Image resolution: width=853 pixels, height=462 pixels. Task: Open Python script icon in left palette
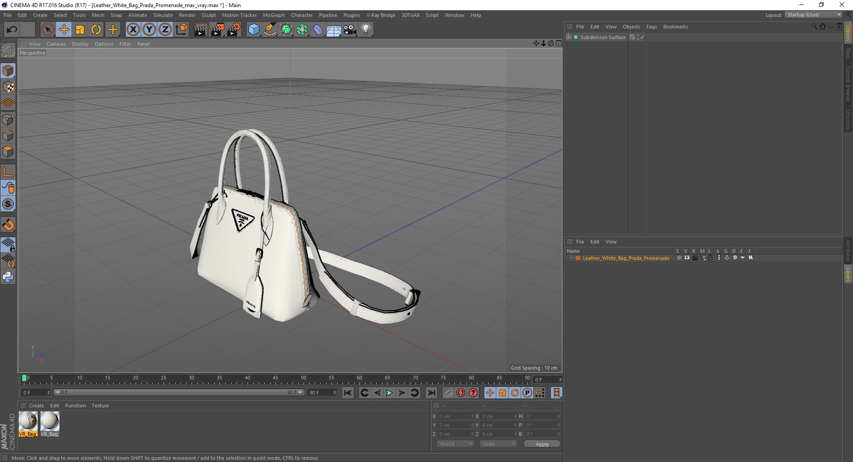(8, 277)
